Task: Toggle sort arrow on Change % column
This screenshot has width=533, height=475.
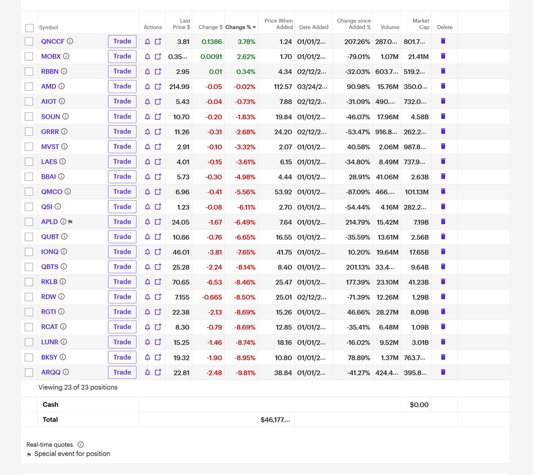Action: (254, 27)
